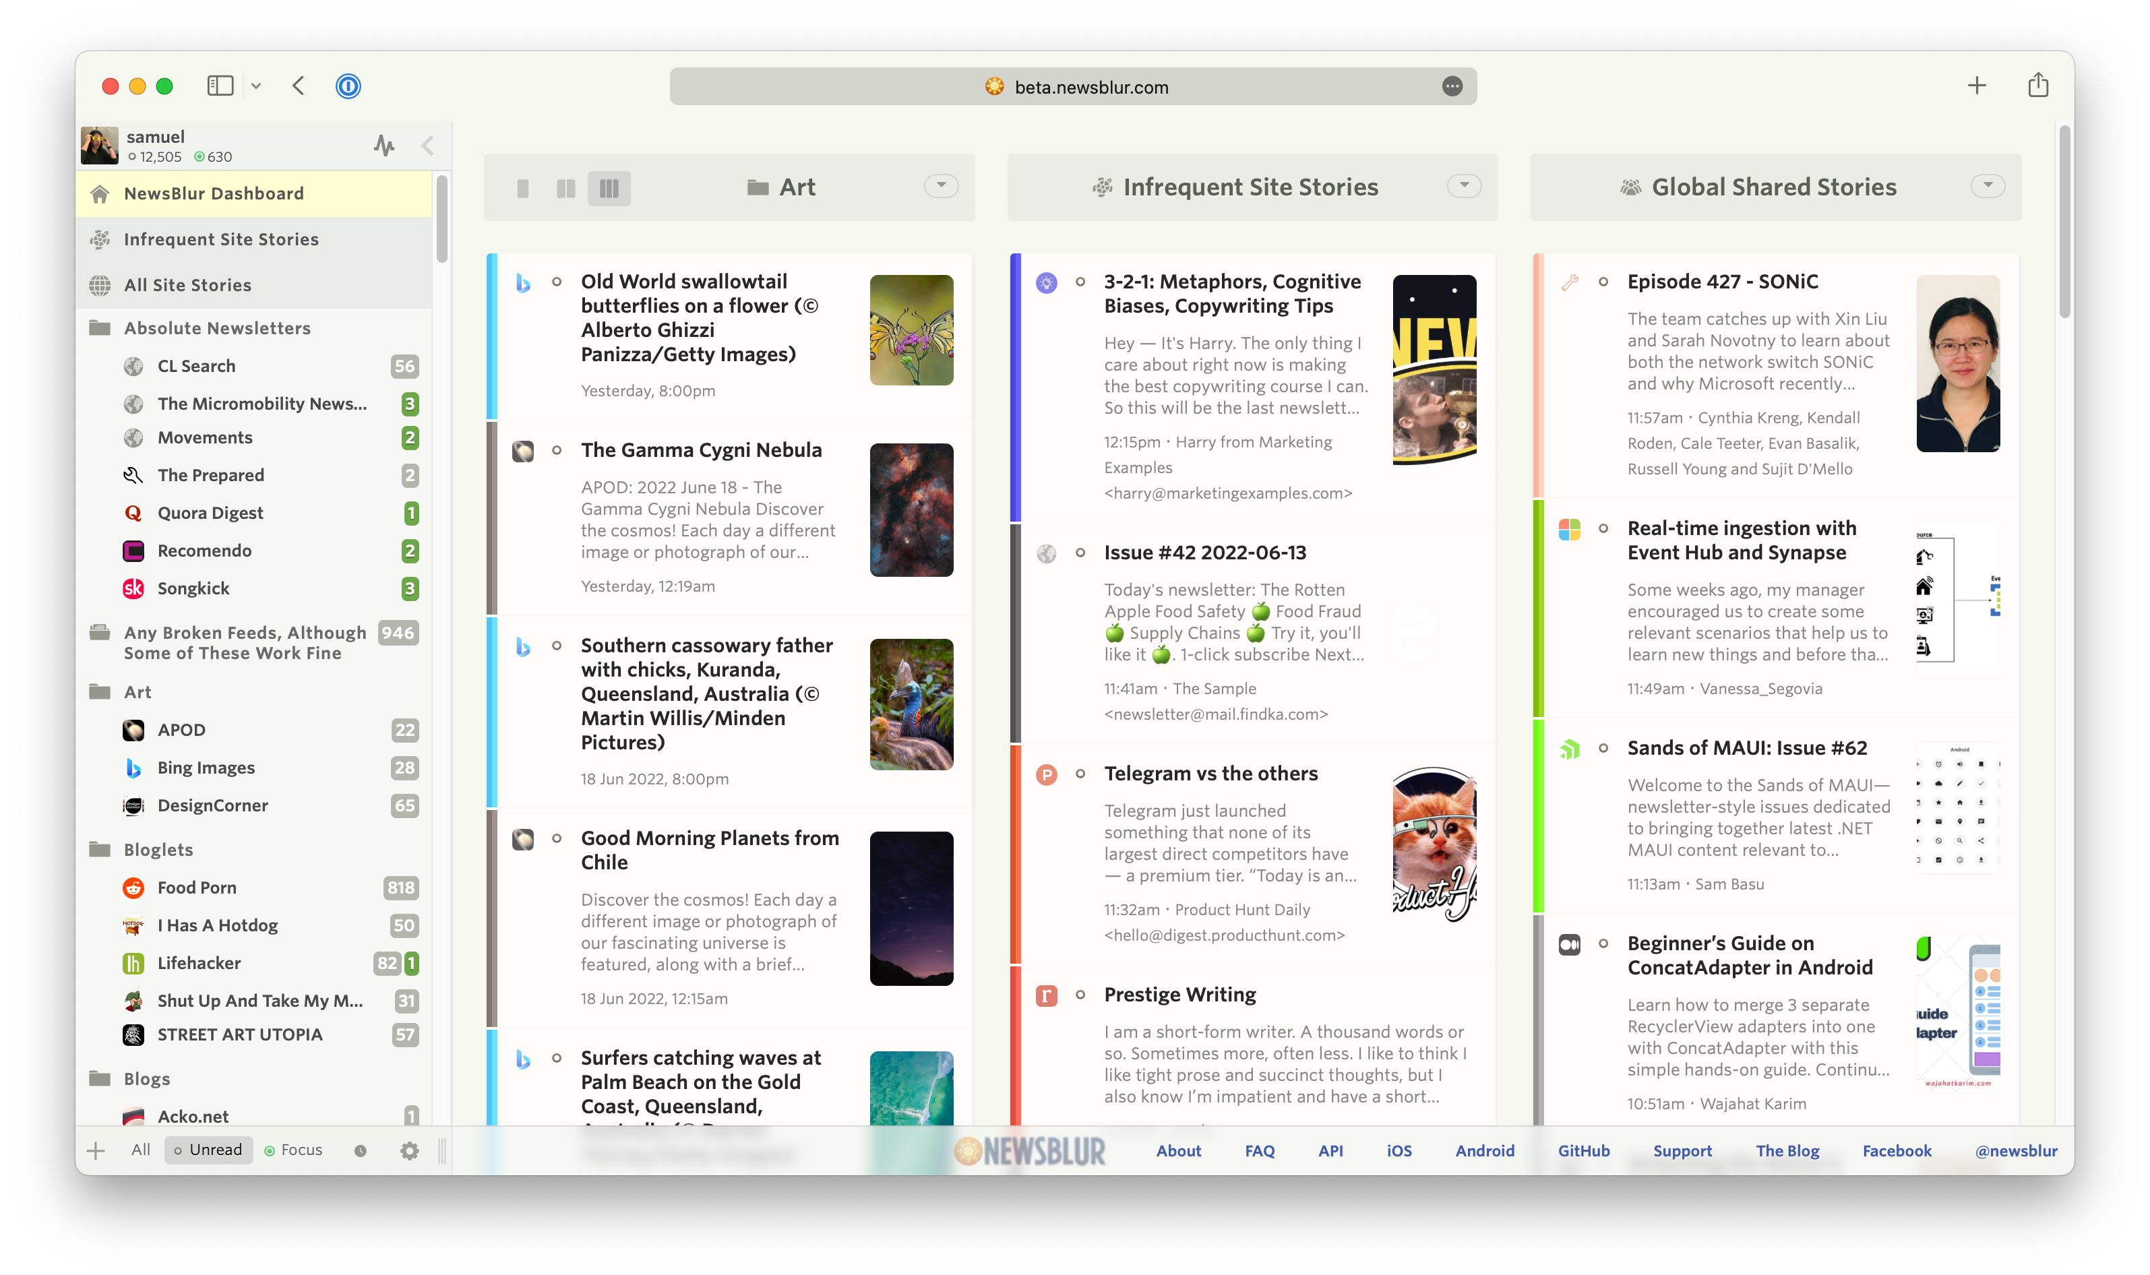
Task: Click the 1Password extension icon
Action: pos(348,86)
